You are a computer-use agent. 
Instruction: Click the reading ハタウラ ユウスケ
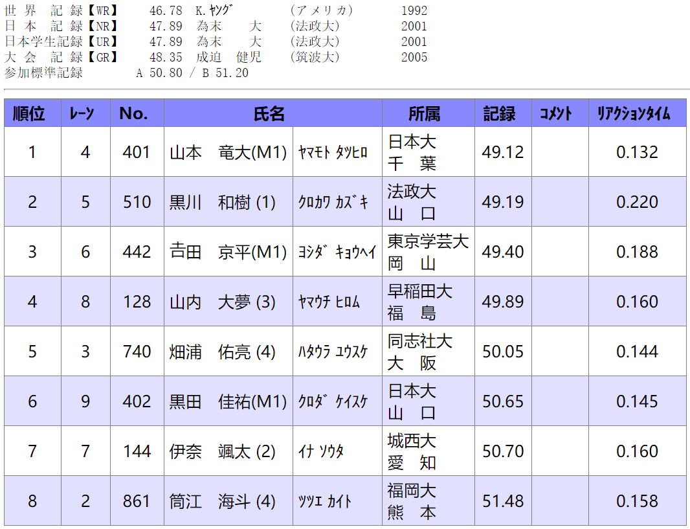333,352
